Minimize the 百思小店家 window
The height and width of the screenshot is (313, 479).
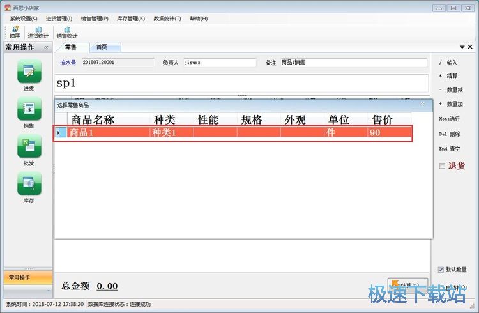tap(439, 8)
